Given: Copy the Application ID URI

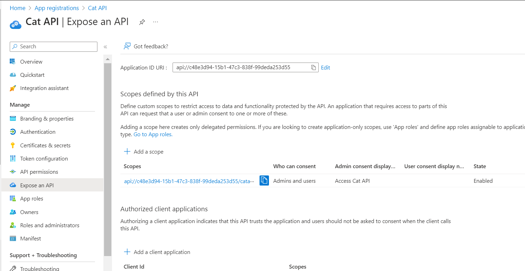Looking at the screenshot, I should 313,67.
